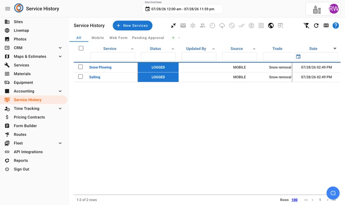The image size is (345, 205).
Task: Open the column chooser icon
Action: coord(326,25)
